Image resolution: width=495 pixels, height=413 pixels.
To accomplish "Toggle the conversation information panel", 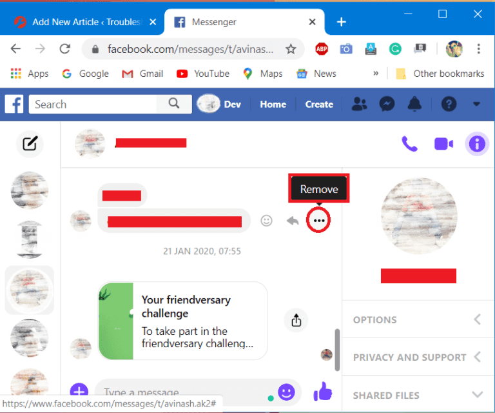I will click(x=477, y=144).
